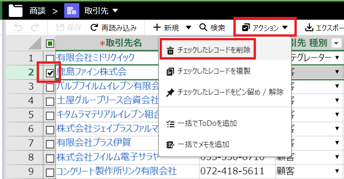Viewport: 344px width, 179px height.
Task: Open 鹿島ファイン株式会 record link
Action: coord(91,72)
